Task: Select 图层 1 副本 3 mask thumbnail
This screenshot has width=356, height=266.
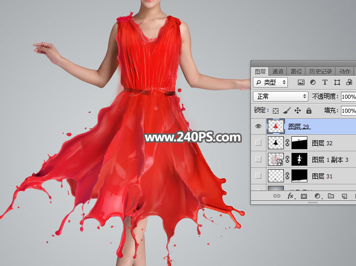Action: click(299, 159)
